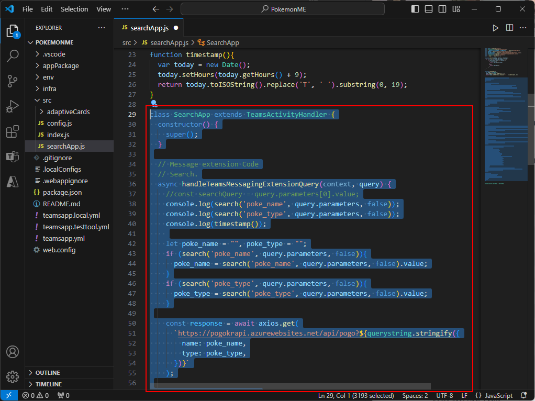The image size is (535, 401).
Task: Show errors and warnings count
Action: pyautogui.click(x=36, y=396)
